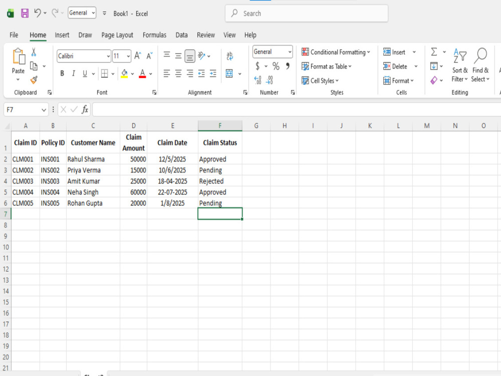
Task: Click the Merge & Center icon
Action: coord(229,74)
